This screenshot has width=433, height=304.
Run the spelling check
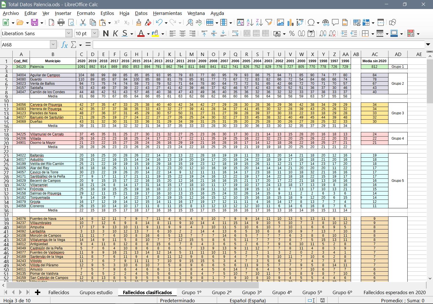click(199, 23)
